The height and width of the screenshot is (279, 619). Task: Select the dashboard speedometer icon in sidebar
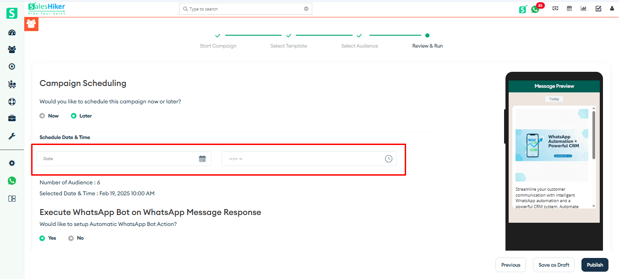(12, 32)
